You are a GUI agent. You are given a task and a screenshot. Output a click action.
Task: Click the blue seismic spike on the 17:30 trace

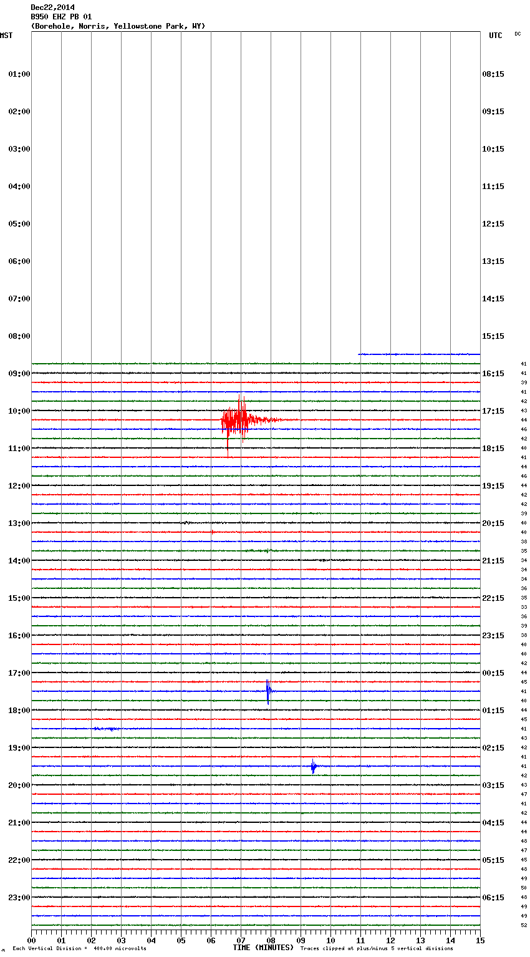click(x=268, y=691)
